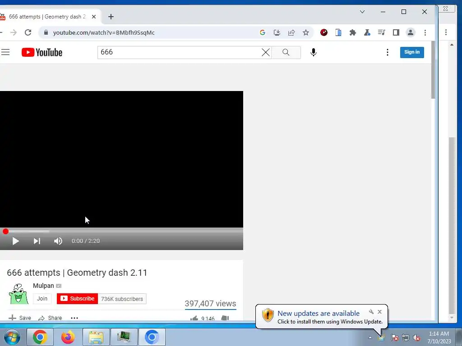Open the blue document extension icon

click(x=338, y=32)
